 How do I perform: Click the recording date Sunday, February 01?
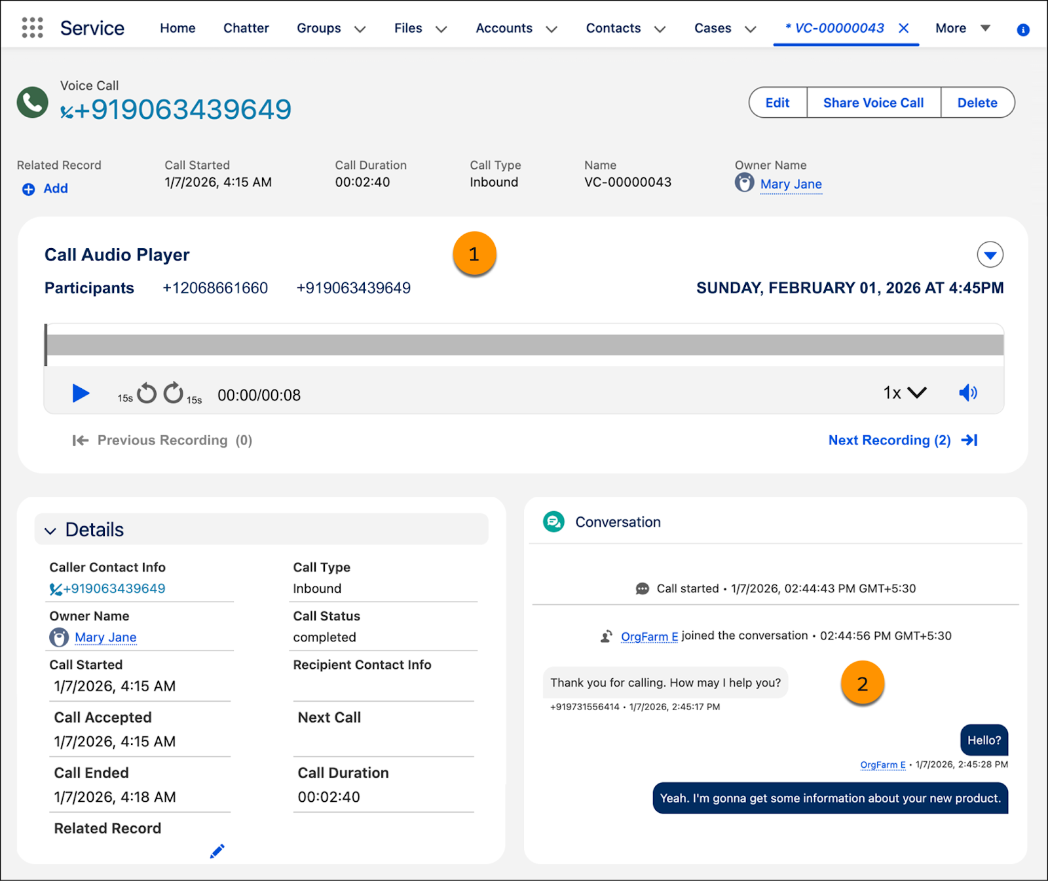tap(850, 288)
